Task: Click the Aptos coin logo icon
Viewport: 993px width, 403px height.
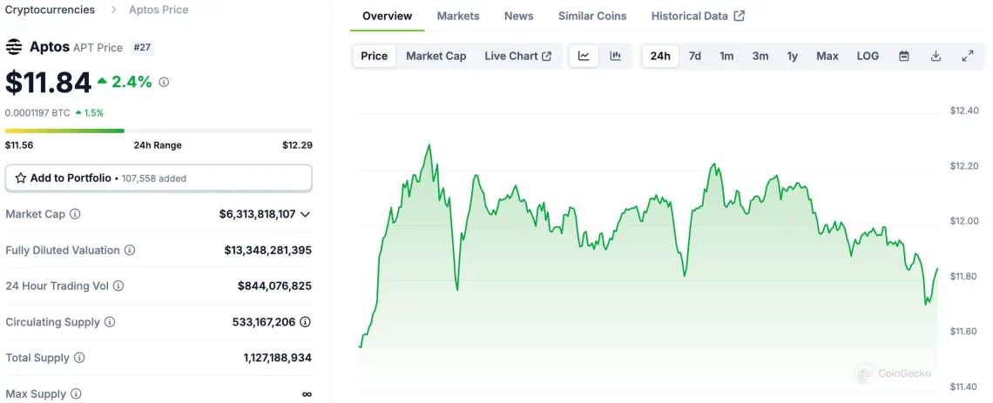Action: [x=14, y=47]
